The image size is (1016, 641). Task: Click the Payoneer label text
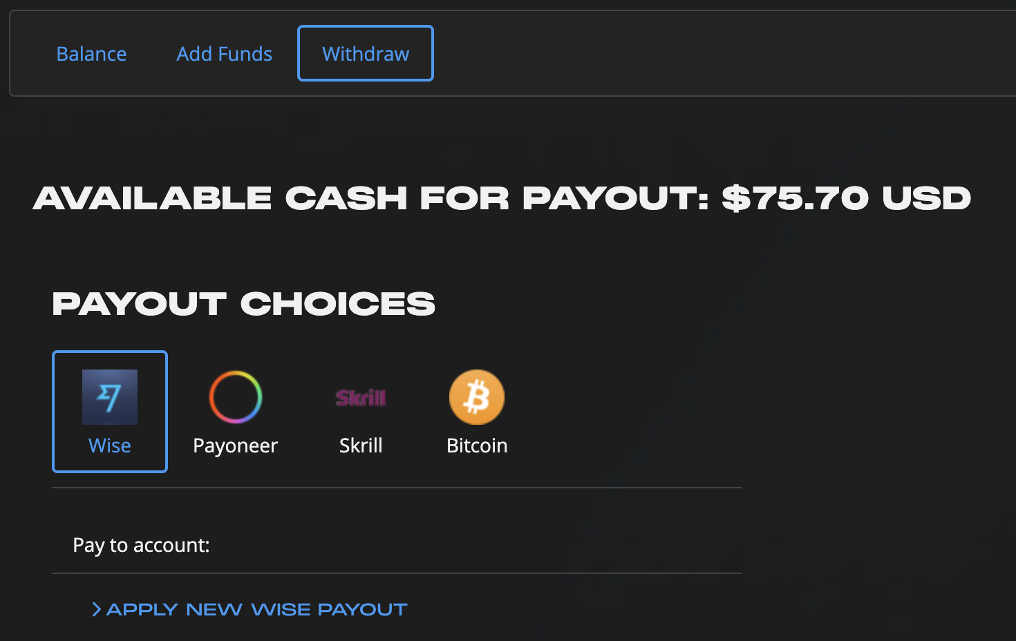coord(235,446)
